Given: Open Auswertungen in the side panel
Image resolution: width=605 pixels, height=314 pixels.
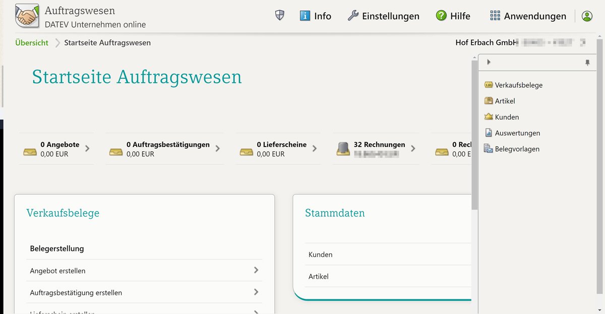Looking at the screenshot, I should (517, 133).
